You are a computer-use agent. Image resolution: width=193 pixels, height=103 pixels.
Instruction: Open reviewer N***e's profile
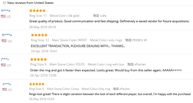(x=6, y=11)
